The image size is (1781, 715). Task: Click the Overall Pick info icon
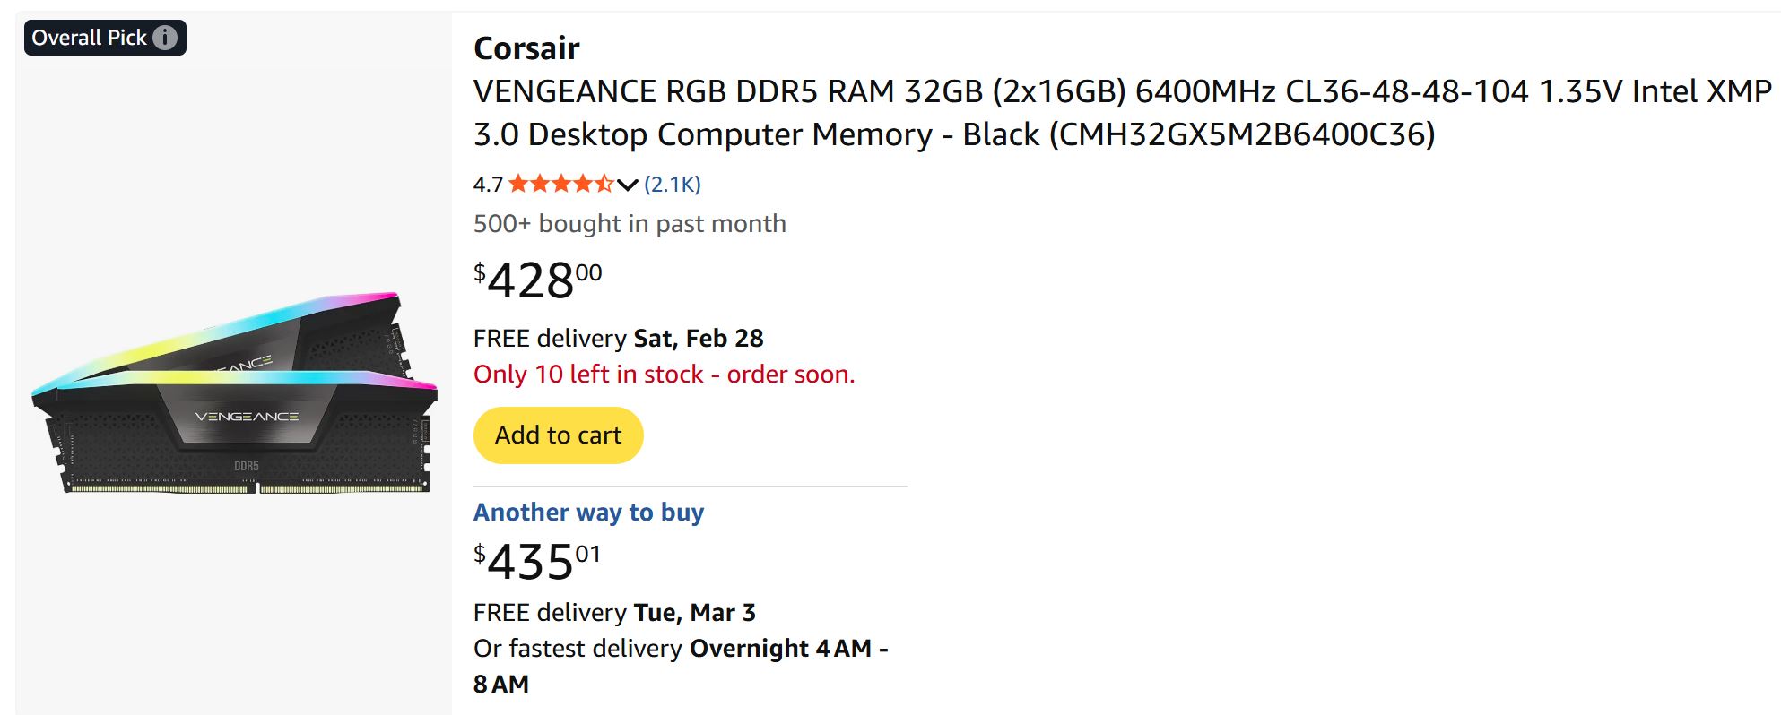(166, 37)
